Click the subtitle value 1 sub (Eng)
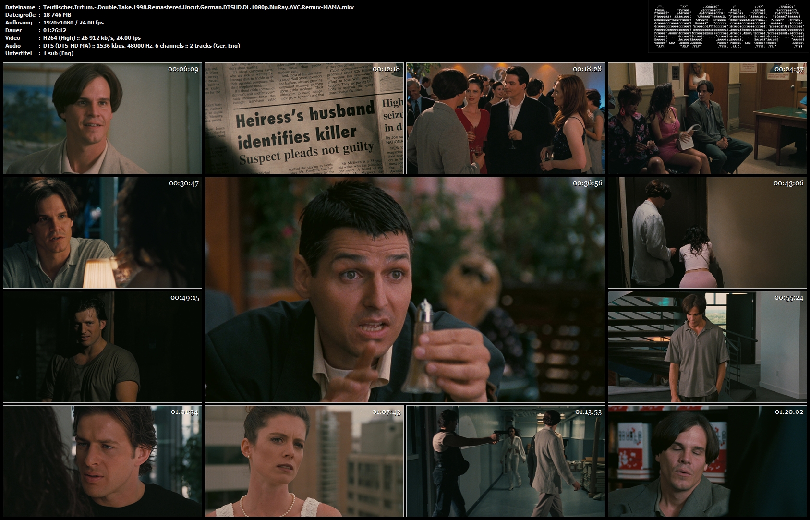The width and height of the screenshot is (810, 520). [58, 53]
